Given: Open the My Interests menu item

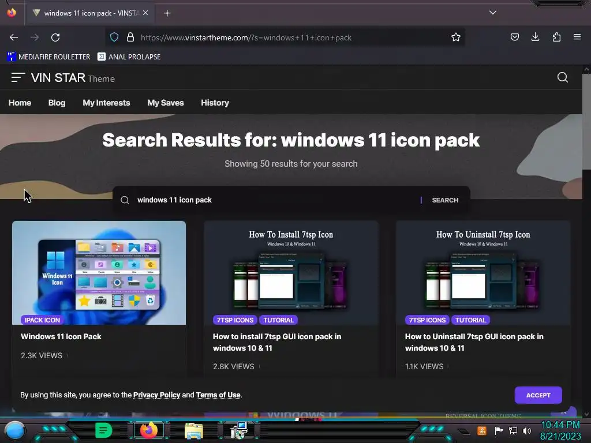Looking at the screenshot, I should (x=106, y=103).
